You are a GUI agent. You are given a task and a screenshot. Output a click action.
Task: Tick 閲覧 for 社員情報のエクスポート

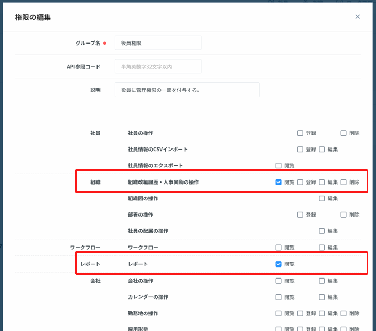click(278, 166)
